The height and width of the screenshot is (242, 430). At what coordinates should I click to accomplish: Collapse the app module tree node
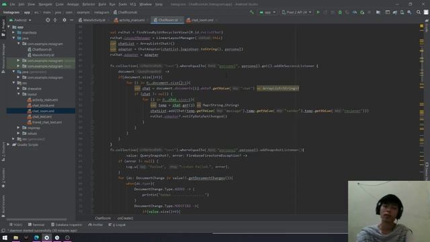9,27
